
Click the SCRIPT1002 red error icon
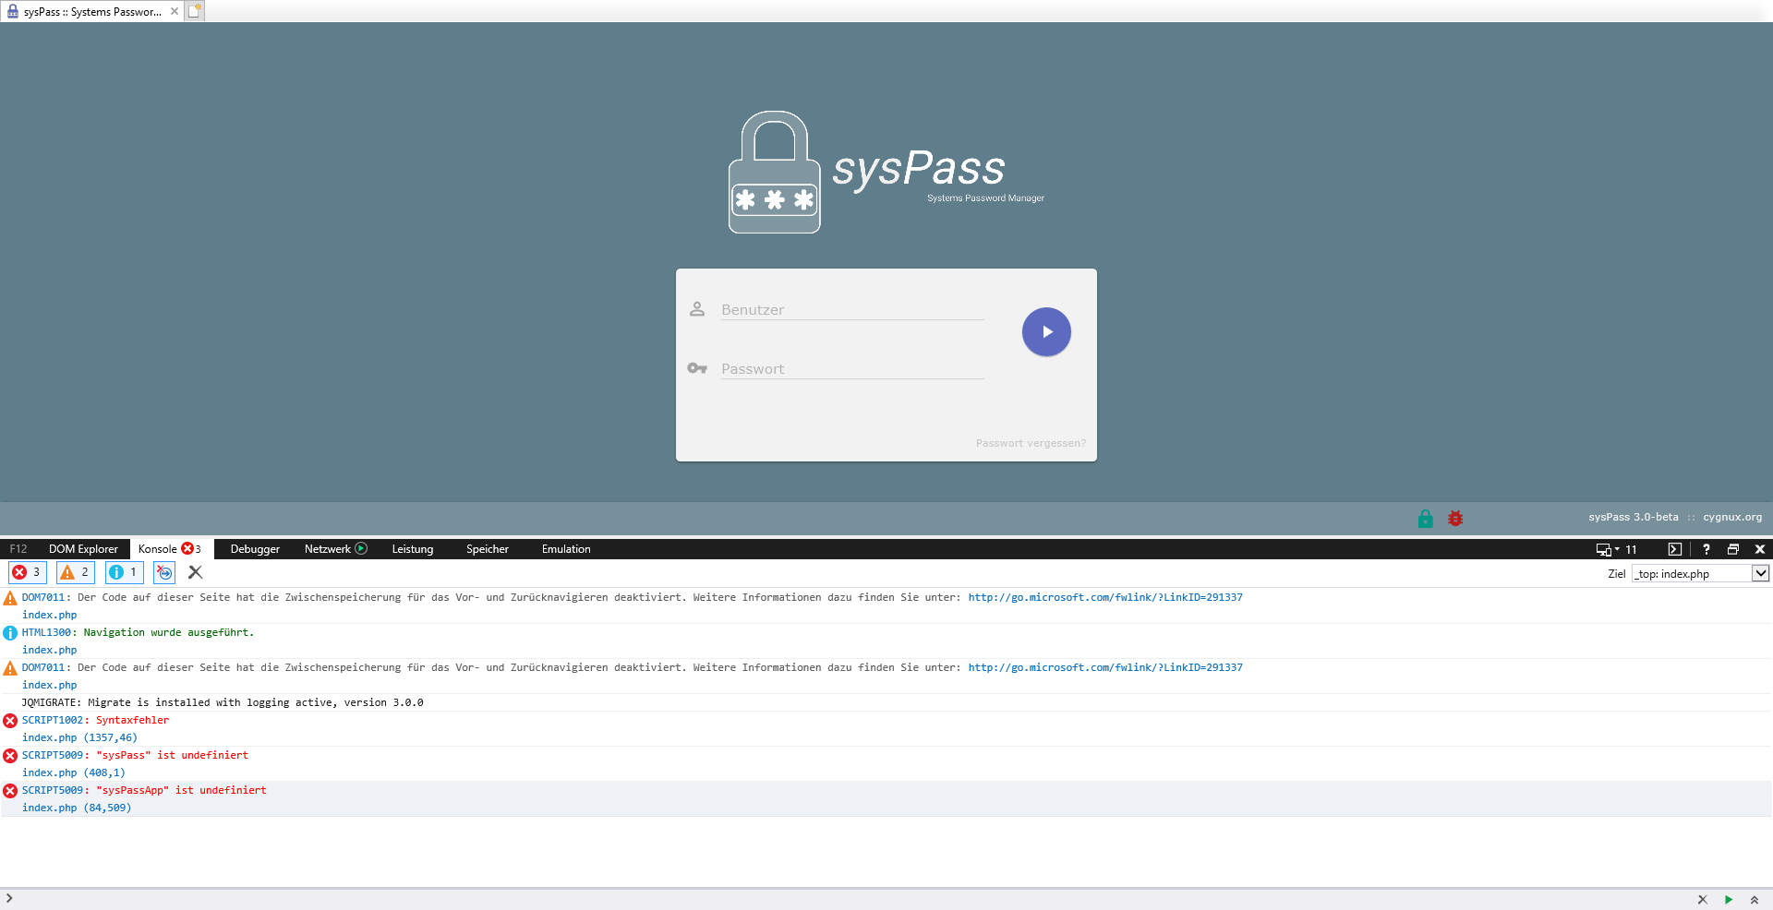[x=10, y=721]
